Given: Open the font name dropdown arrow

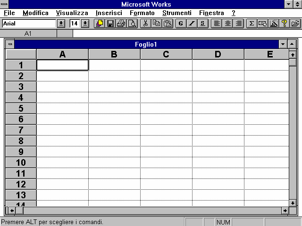Looking at the screenshot, I should point(61,24).
